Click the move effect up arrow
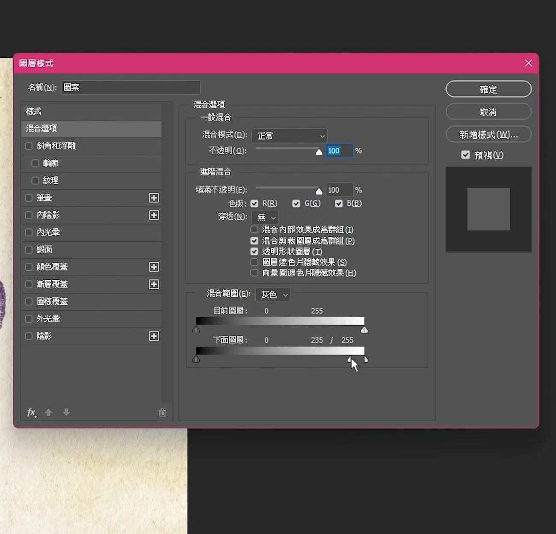 [49, 412]
